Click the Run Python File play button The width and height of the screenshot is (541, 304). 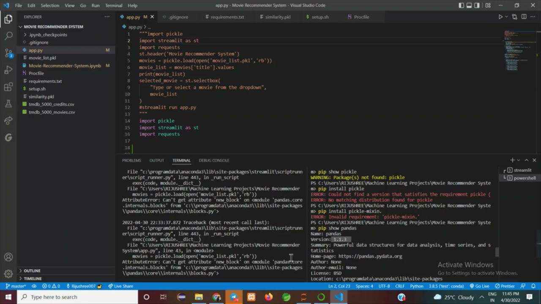500,17
